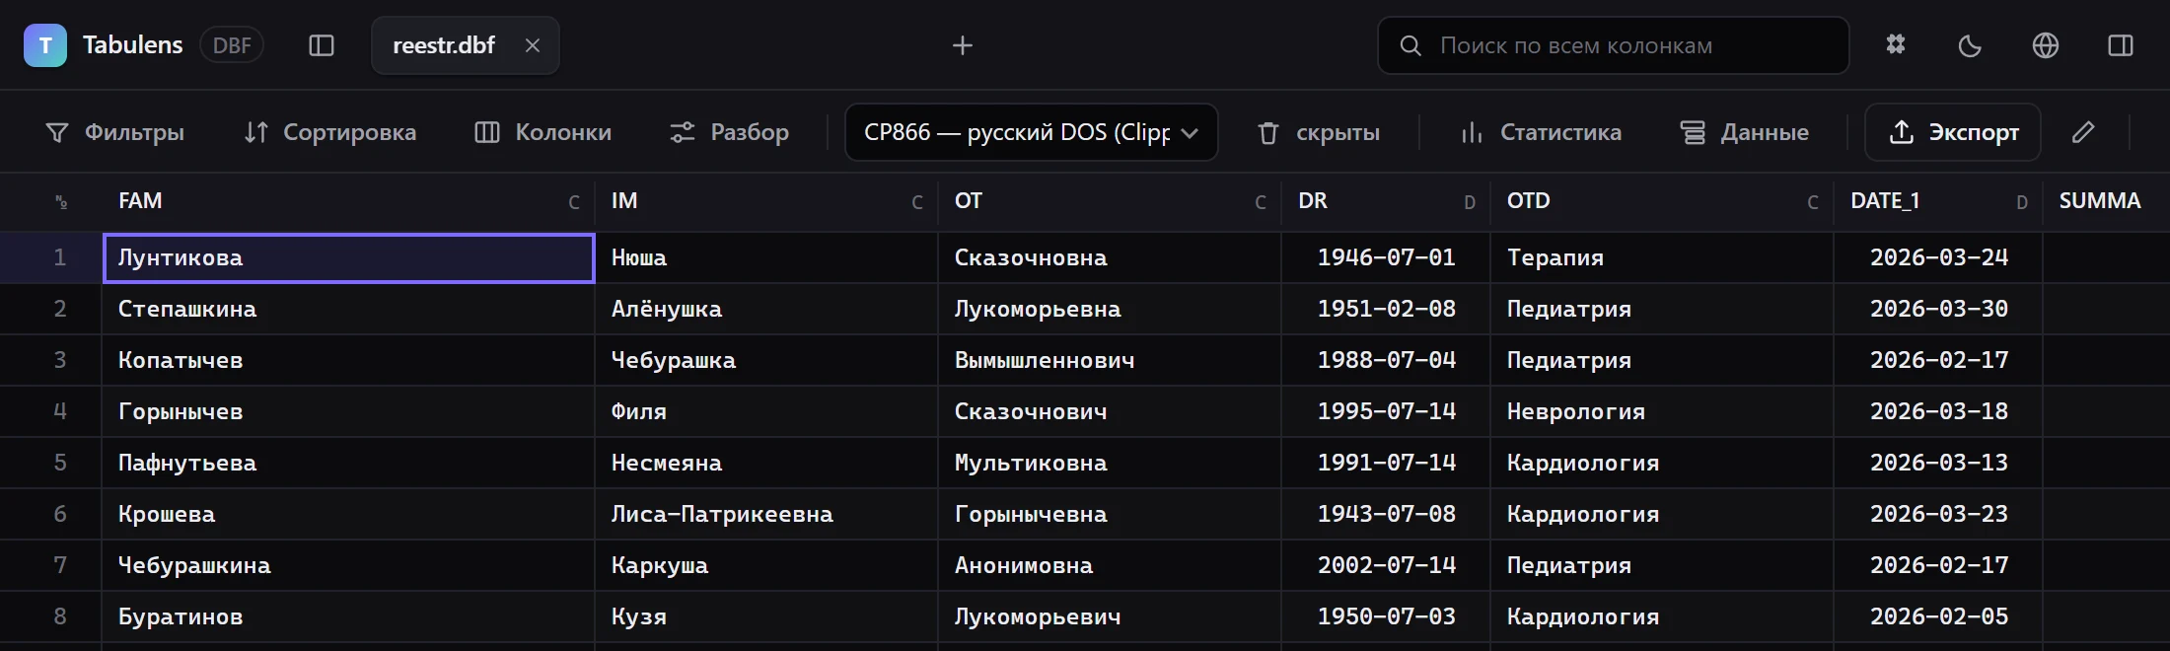Select cell Пафнутьева

[348, 463]
